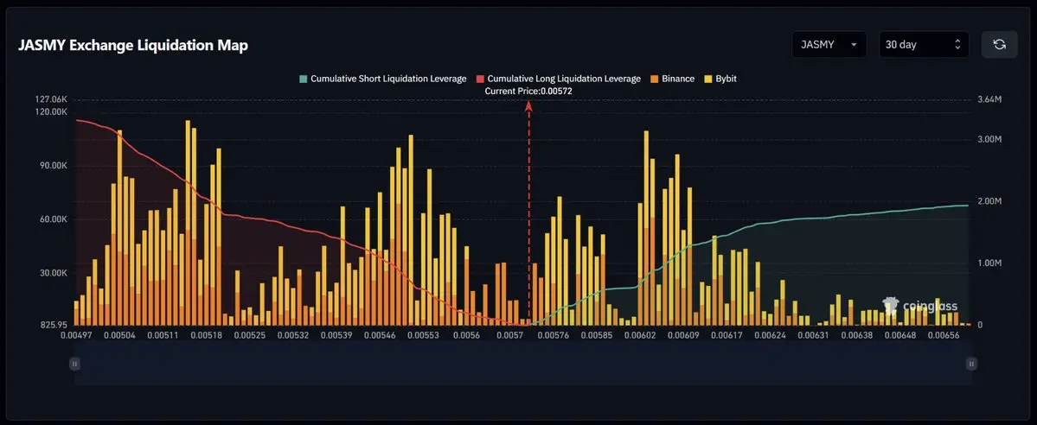Click the yellow Bybit legend swatch

(x=707, y=79)
